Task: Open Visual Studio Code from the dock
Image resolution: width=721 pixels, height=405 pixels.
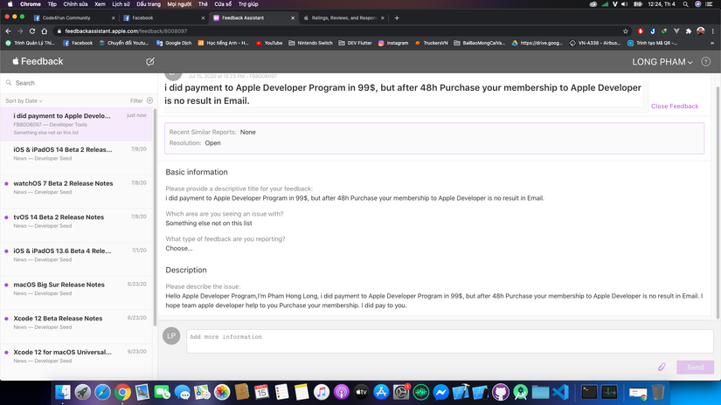Action: pyautogui.click(x=560, y=392)
